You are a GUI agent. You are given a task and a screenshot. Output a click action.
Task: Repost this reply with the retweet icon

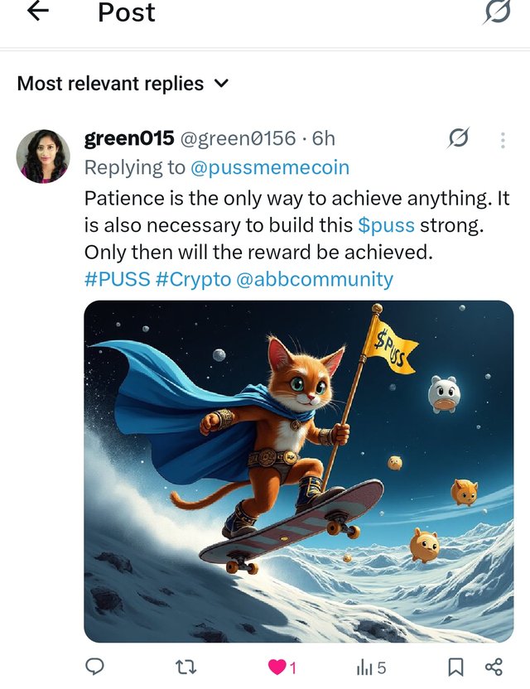coord(185,667)
